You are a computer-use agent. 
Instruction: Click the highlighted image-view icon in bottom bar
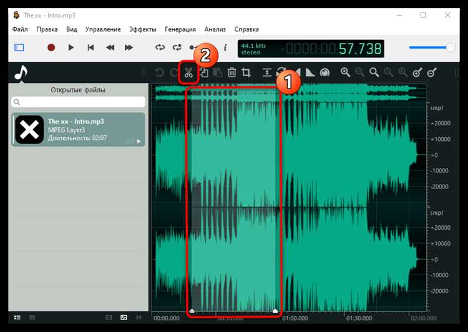(124, 318)
